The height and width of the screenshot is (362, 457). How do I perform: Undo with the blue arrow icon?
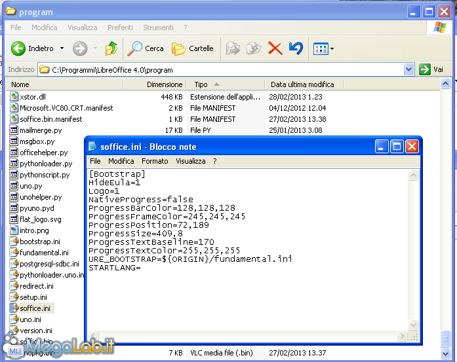[296, 48]
